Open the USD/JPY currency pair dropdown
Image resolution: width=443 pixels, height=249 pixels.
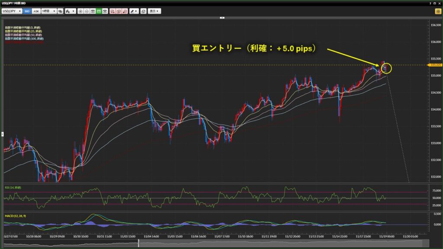[x=12, y=11]
